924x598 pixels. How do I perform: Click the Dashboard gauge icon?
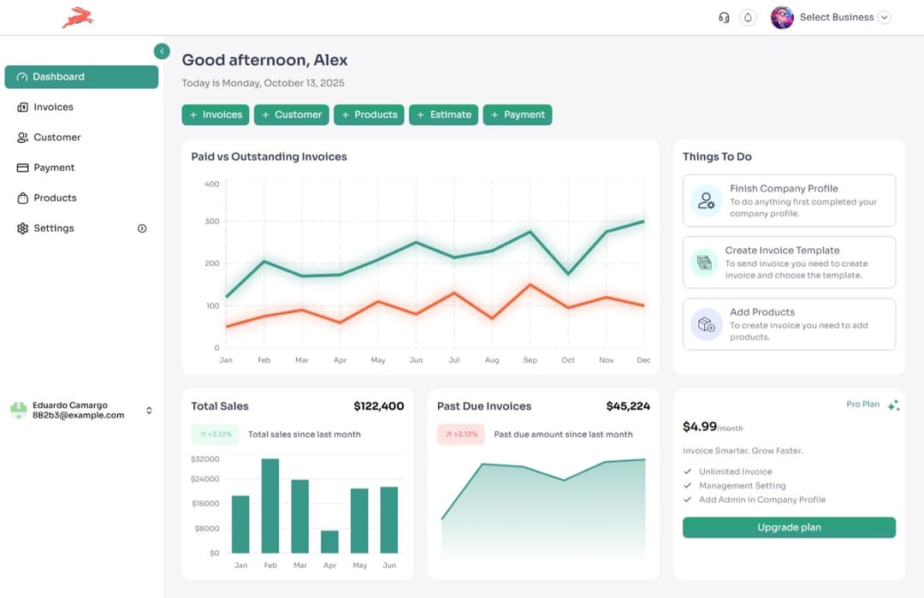pos(22,77)
